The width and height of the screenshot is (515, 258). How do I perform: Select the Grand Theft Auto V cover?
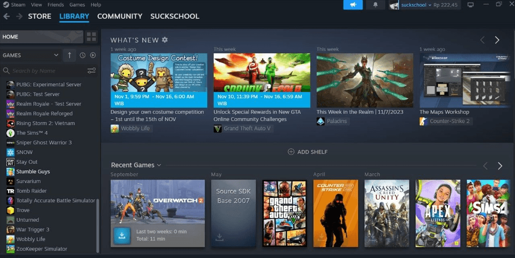tap(285, 213)
